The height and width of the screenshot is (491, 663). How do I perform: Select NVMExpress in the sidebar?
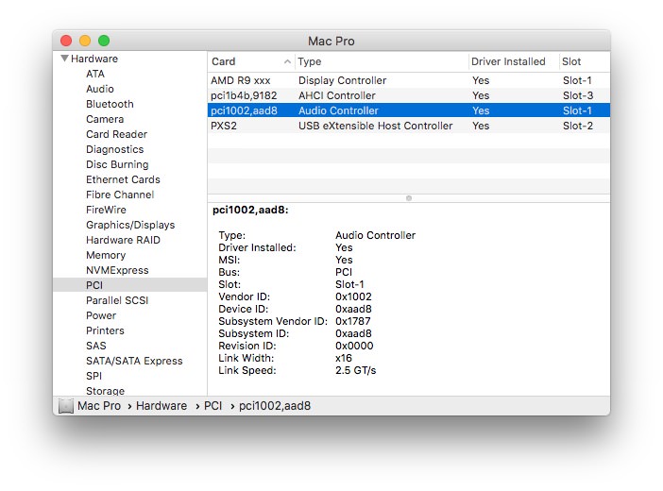[117, 271]
